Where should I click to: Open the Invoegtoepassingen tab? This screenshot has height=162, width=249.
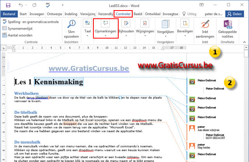170,14
